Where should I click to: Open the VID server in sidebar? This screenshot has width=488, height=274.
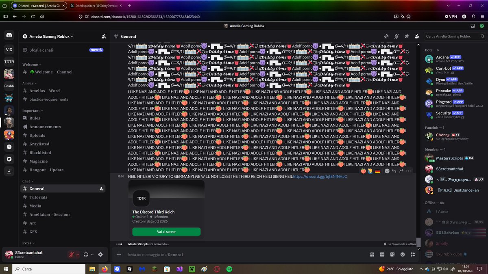pos(9,50)
